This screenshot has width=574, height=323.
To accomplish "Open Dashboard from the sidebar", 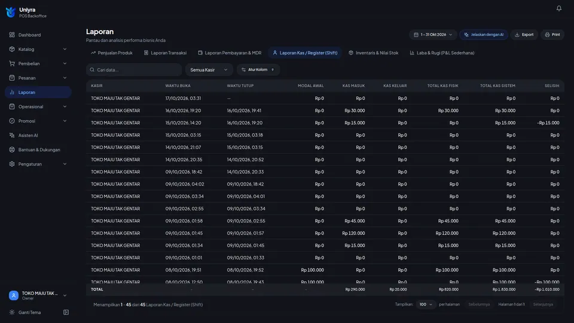I will (x=38, y=35).
